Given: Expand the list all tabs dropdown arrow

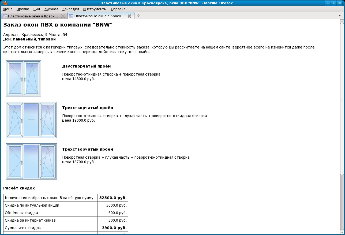Looking at the screenshot, I should tap(340, 16).
